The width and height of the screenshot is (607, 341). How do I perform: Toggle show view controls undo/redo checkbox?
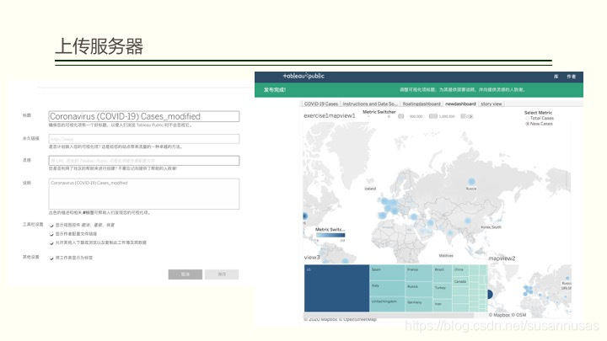tap(51, 225)
